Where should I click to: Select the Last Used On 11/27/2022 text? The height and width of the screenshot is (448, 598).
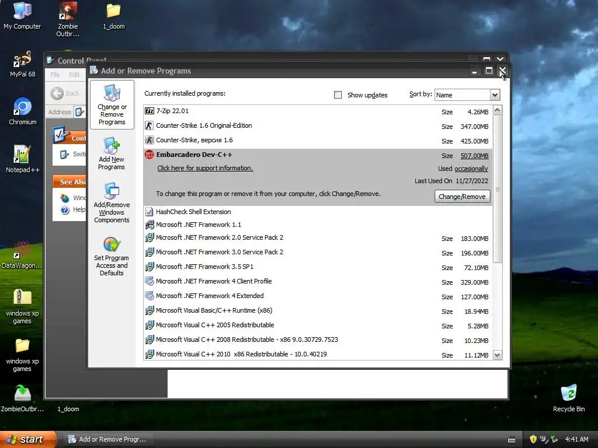tap(451, 181)
